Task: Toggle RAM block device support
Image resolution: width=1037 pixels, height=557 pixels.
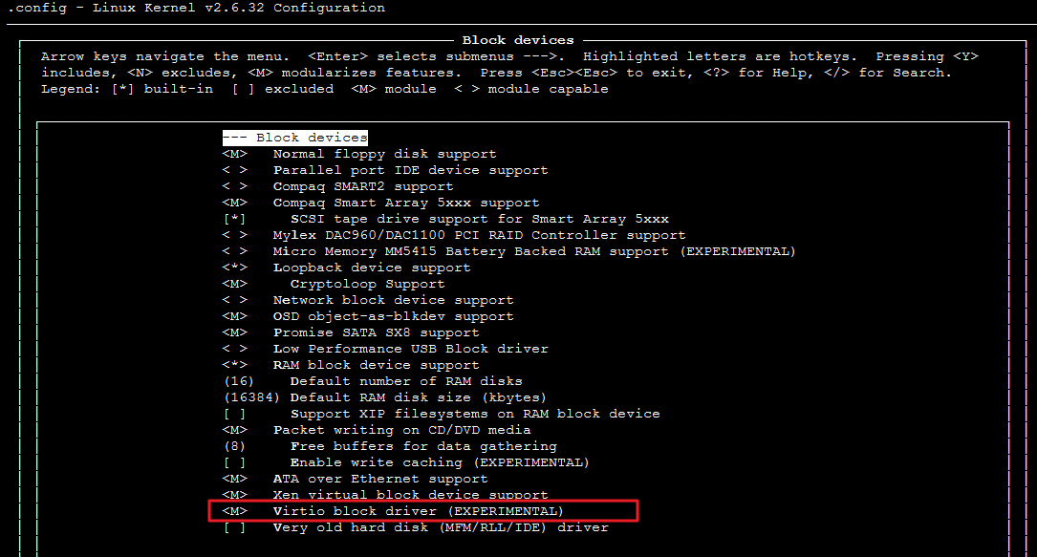Action: (235, 365)
